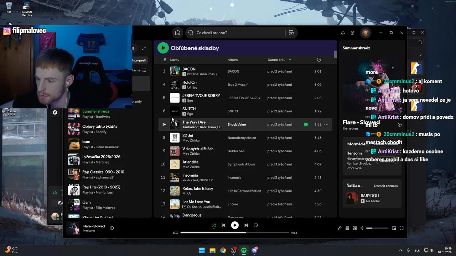Enter full screen mode
This screenshot has height=256, width=456.
pos(401,228)
